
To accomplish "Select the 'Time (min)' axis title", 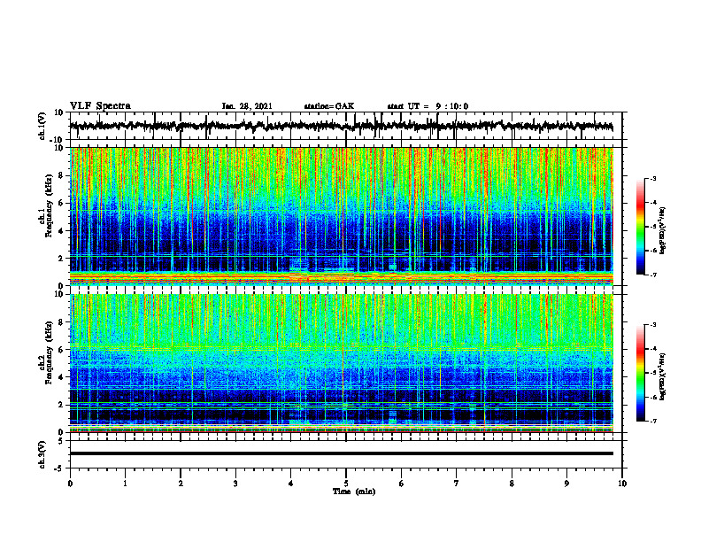I will pos(354,492).
